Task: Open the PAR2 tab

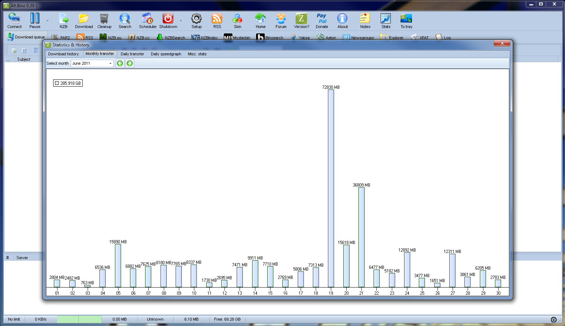Action: 61,37
